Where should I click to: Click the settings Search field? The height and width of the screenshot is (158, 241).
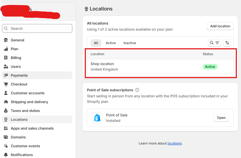(x=37, y=28)
